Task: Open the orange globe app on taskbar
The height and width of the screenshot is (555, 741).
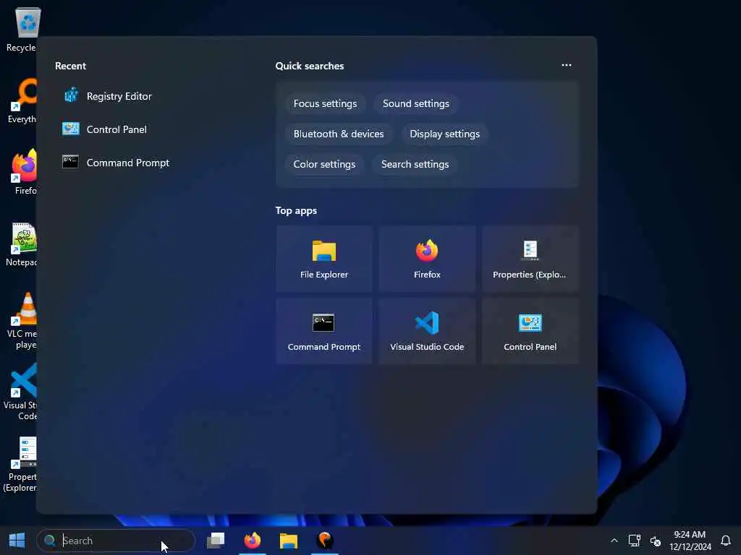Action: [x=325, y=541]
